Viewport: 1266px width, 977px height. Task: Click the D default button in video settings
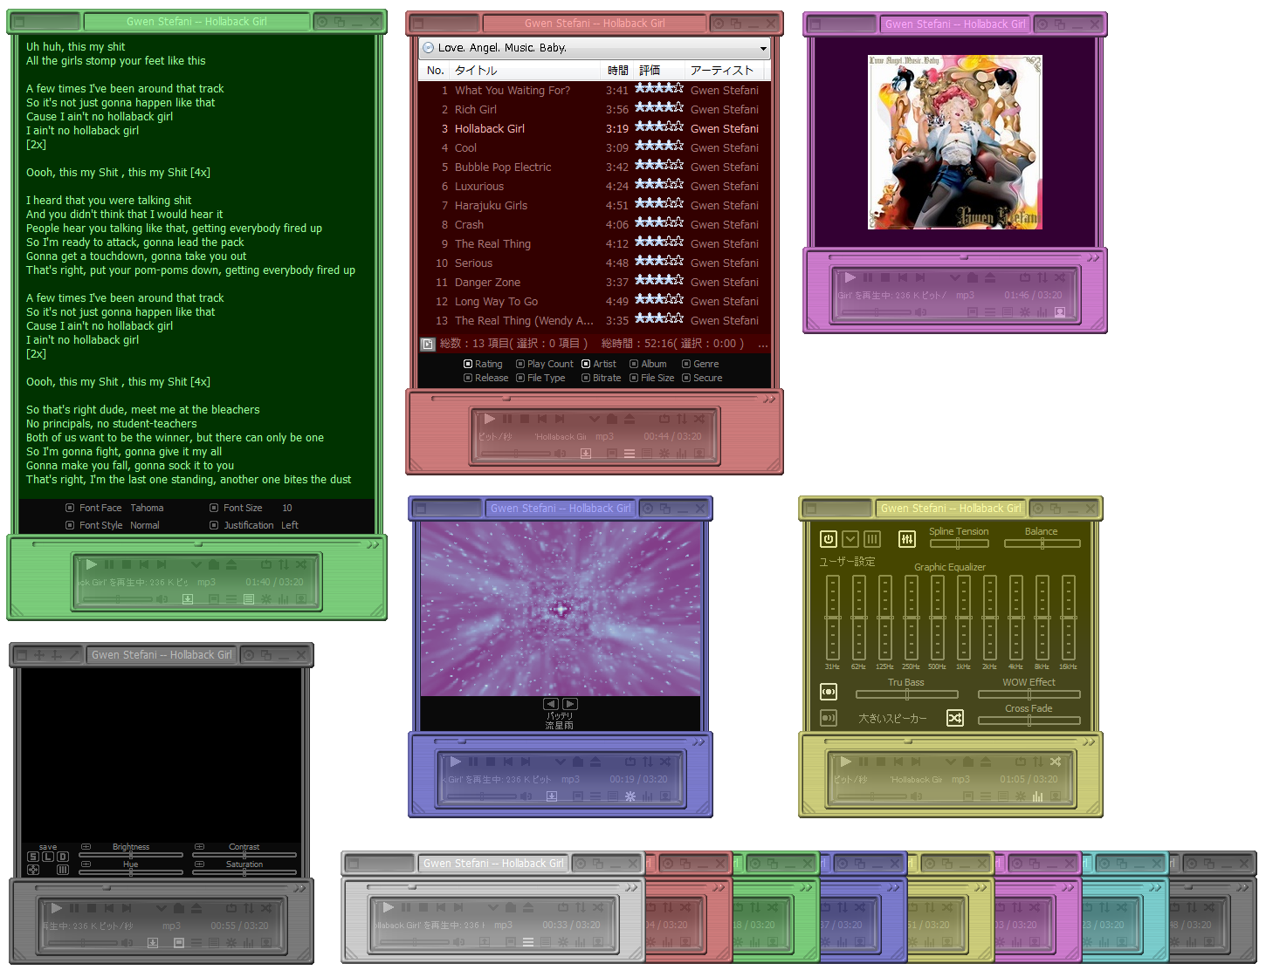pyautogui.click(x=63, y=857)
